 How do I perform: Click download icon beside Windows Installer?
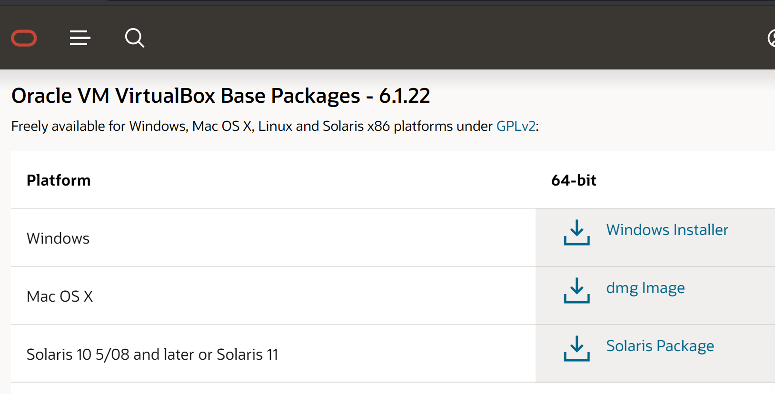(576, 232)
